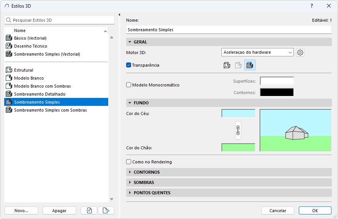Screen dimensions: 338x219
Task: Expand the SOMBRAS section
Action: 229,182
